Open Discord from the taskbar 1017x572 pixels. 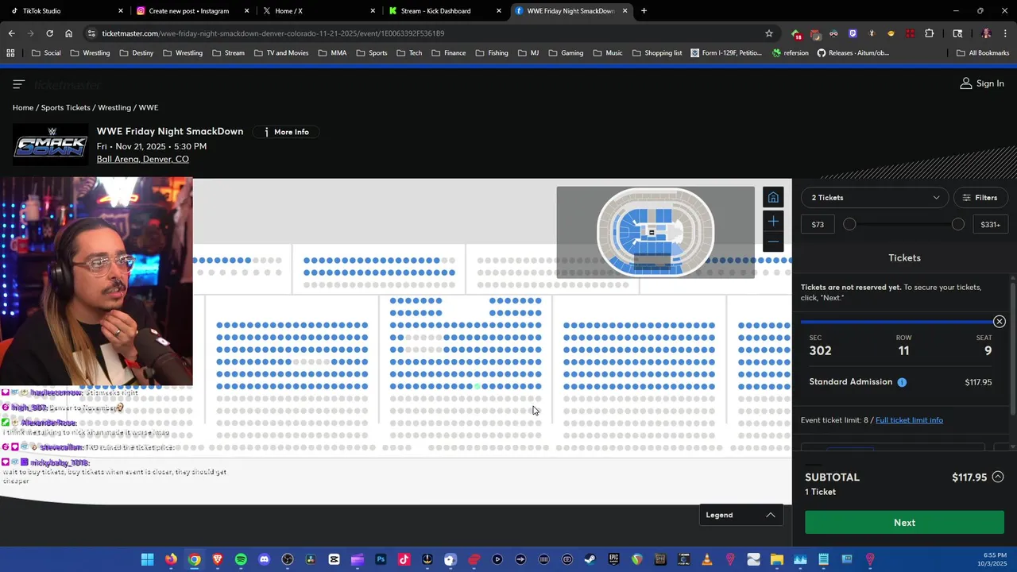click(264, 559)
